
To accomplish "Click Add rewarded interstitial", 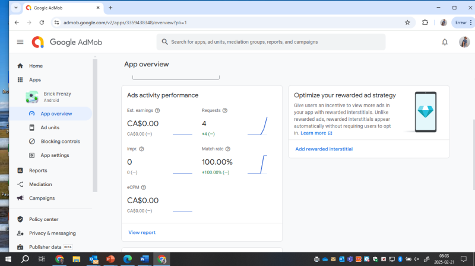I will (x=324, y=149).
